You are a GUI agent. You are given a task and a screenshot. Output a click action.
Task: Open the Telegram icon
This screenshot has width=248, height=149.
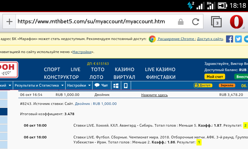point(246,39)
